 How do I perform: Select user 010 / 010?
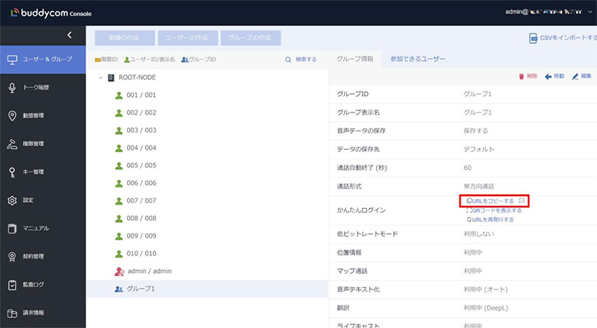(141, 253)
